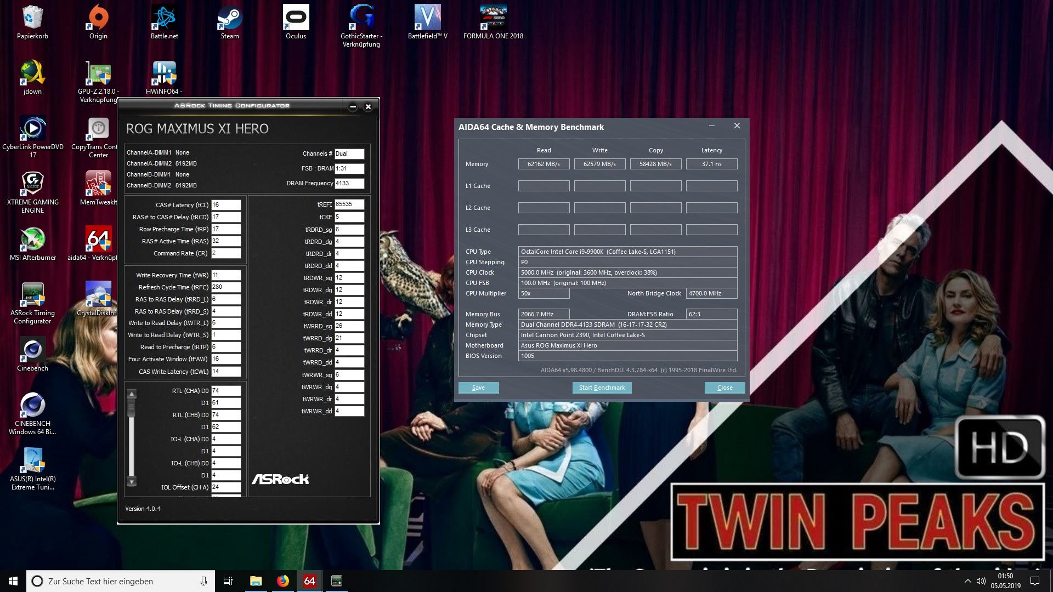Screen dimensions: 1053x592
Task: Click the L1 Cache Read empty cell
Action: pos(544,186)
